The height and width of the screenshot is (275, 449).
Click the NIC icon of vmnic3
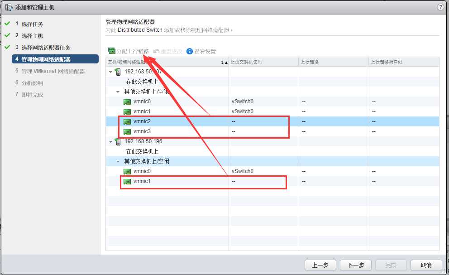click(127, 132)
